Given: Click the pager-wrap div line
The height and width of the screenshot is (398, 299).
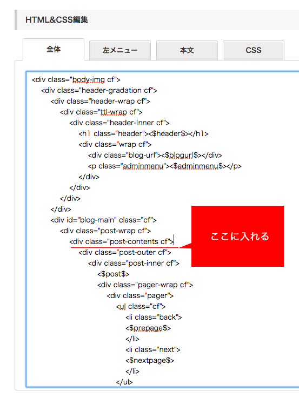Looking at the screenshot, I should 145,285.
